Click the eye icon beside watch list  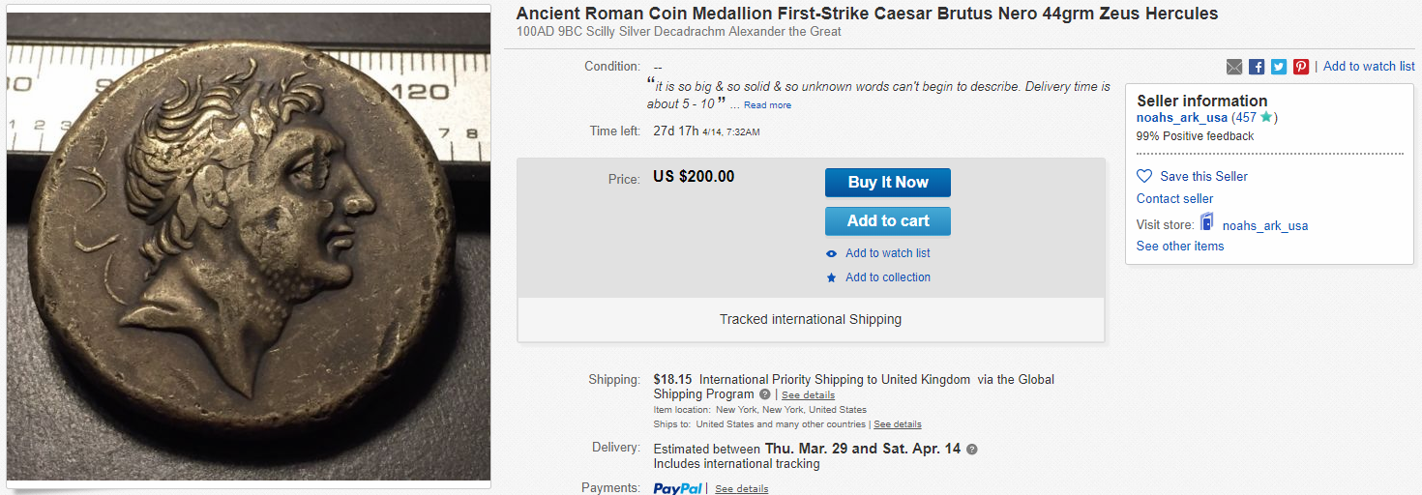831,253
